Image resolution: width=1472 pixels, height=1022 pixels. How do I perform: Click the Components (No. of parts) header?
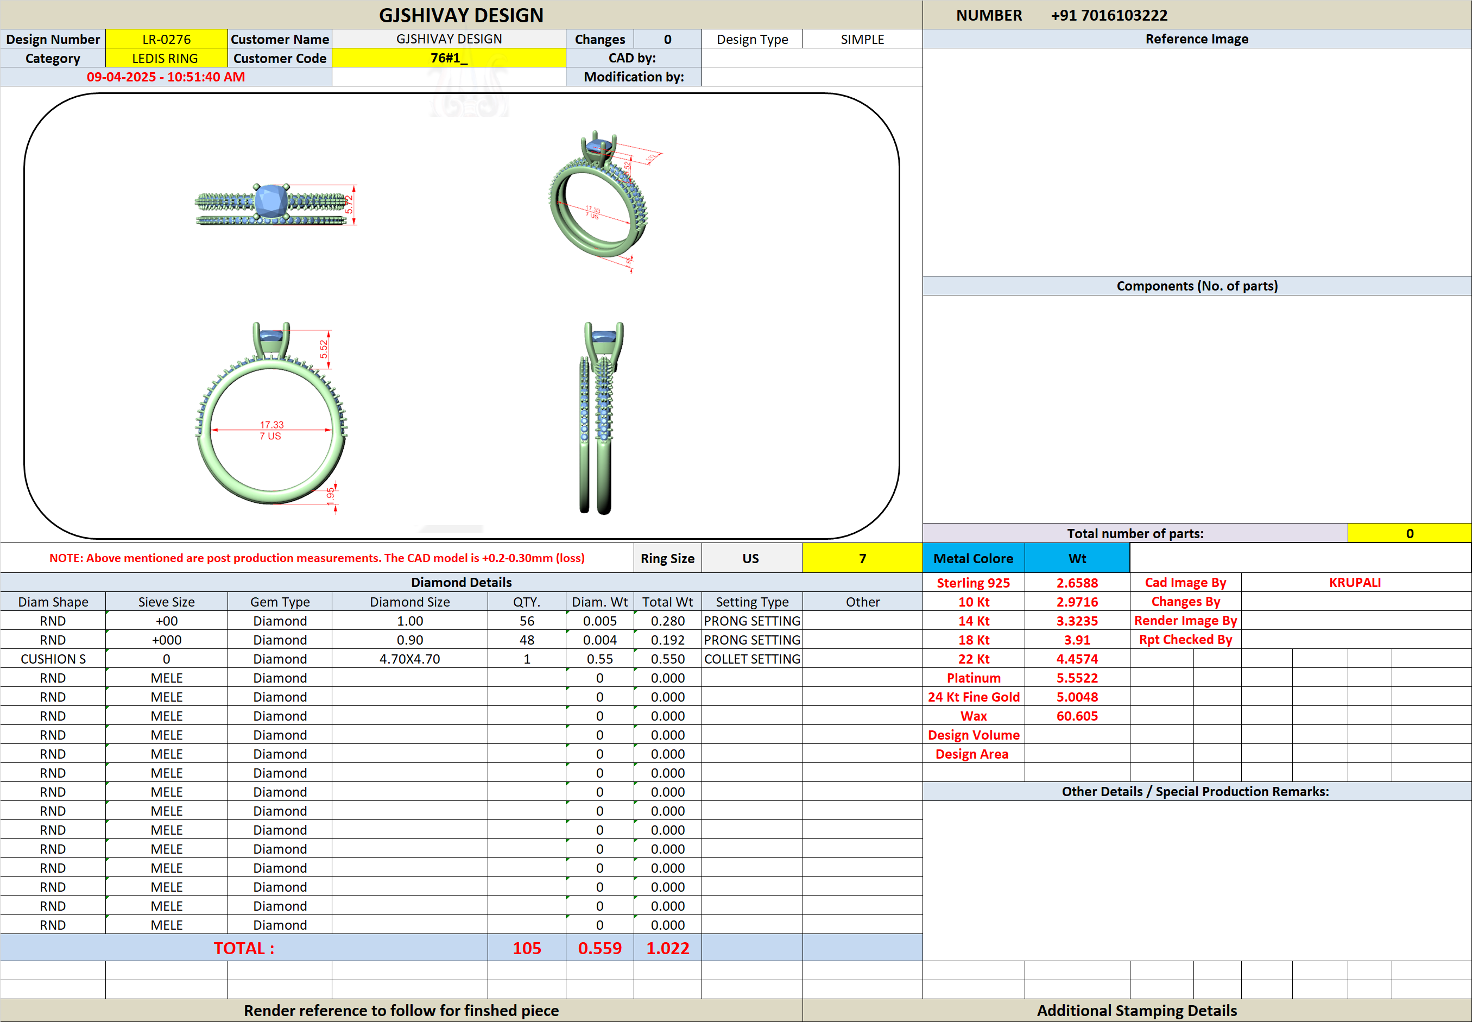coord(1197,286)
